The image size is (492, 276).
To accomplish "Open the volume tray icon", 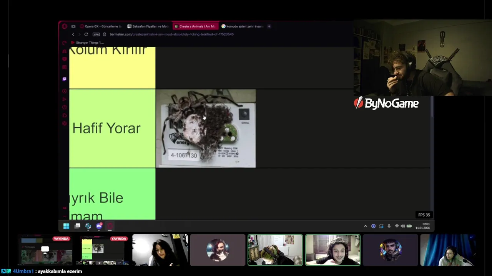I will tap(403, 226).
